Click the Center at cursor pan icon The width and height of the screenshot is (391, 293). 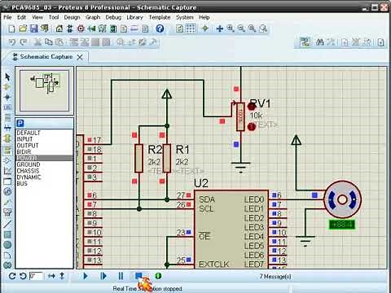click(220, 28)
